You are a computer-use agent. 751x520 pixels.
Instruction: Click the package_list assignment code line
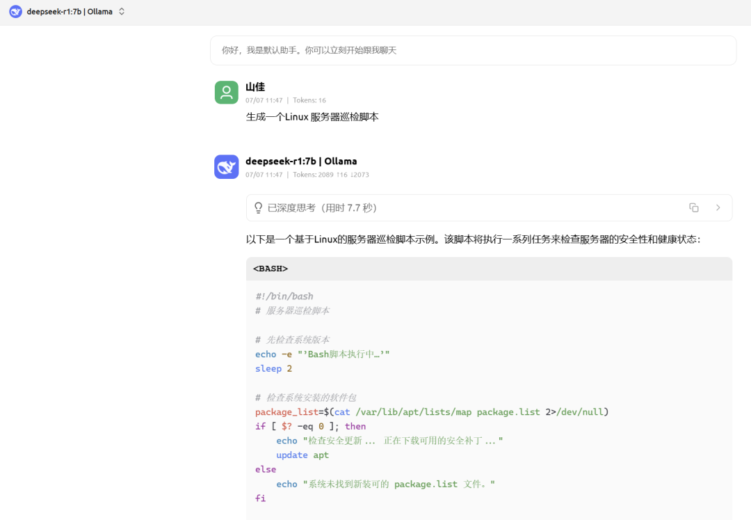[432, 411]
